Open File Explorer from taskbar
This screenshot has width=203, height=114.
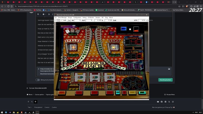coord(14,112)
